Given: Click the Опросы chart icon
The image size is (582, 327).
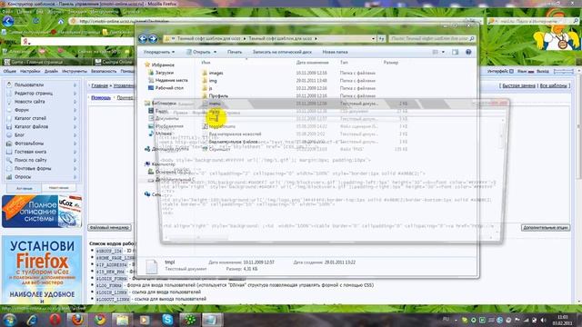Looking at the screenshot, I should 9,177.
